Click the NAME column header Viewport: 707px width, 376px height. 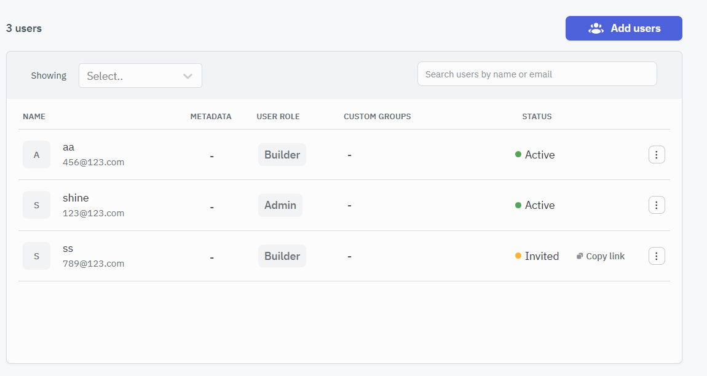point(34,117)
